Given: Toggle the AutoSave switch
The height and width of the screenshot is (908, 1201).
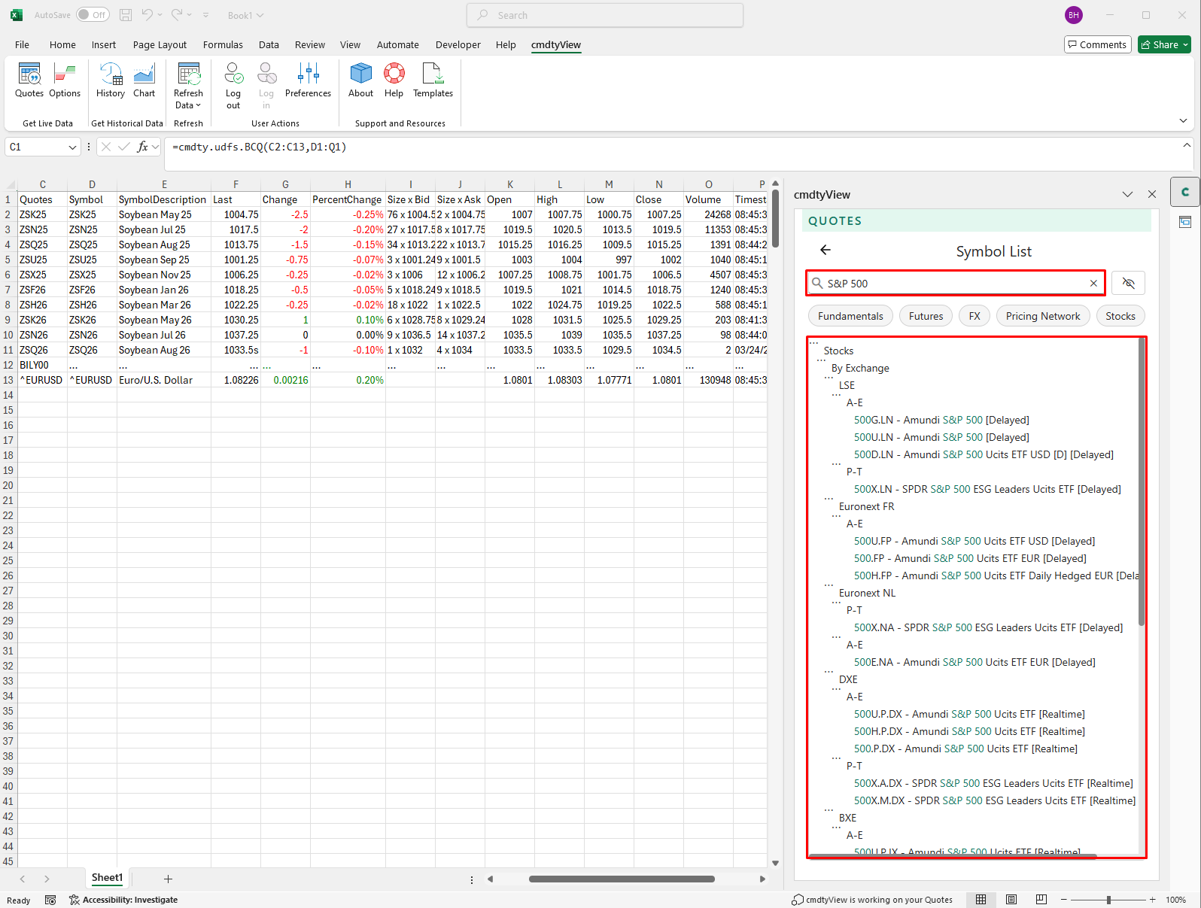Looking at the screenshot, I should (x=93, y=15).
